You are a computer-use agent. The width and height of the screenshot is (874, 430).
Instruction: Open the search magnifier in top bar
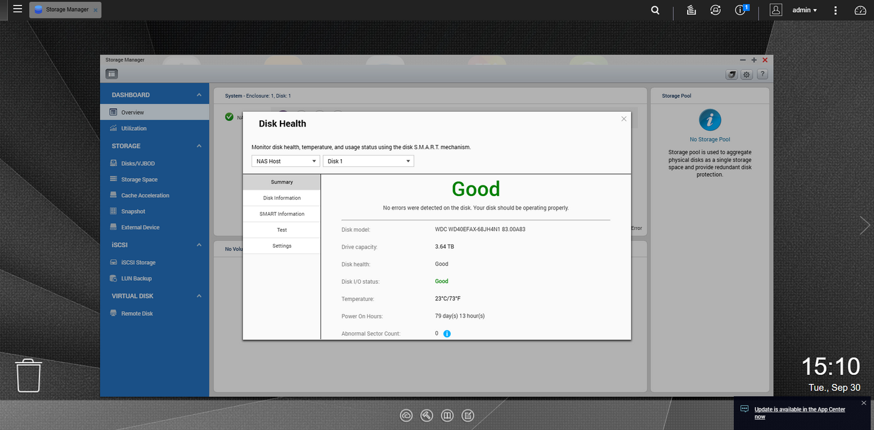click(655, 10)
